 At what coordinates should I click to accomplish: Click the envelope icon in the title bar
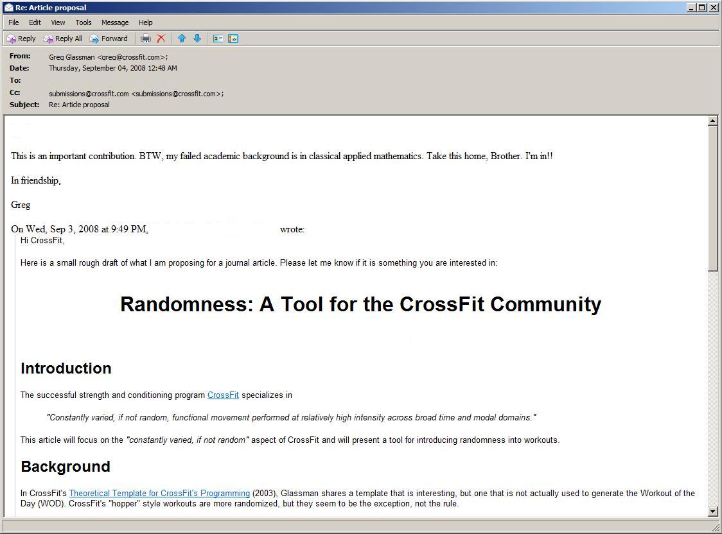pyautogui.click(x=9, y=7)
